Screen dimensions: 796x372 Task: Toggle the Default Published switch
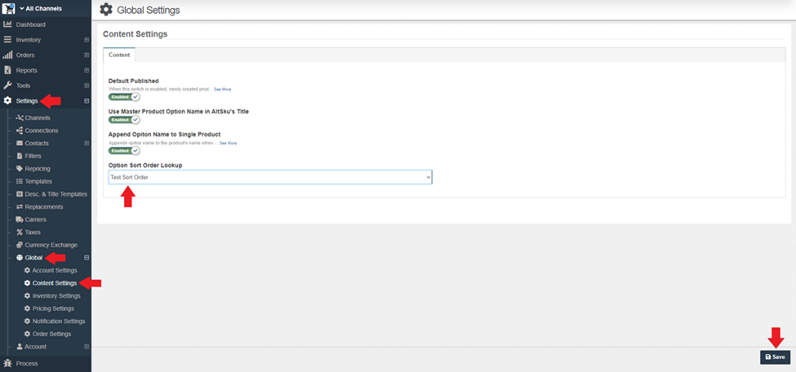[x=124, y=97]
